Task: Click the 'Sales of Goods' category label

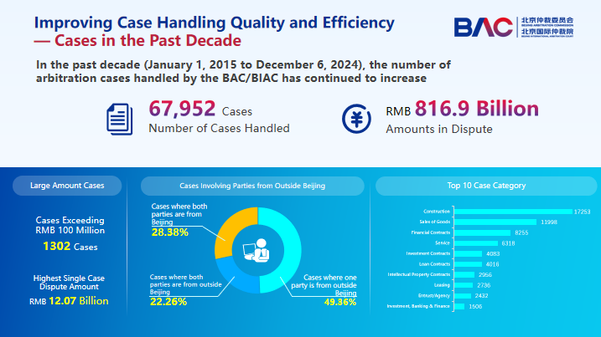Action: [x=435, y=222]
